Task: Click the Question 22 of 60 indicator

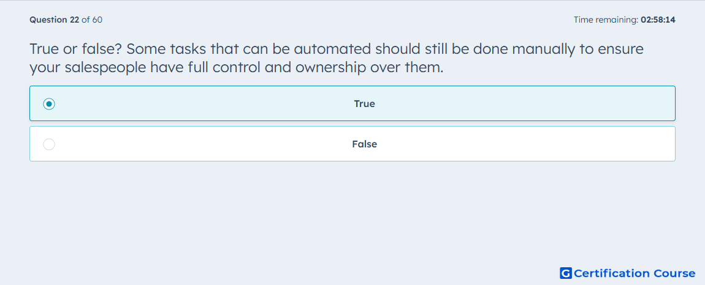Action: [66, 20]
